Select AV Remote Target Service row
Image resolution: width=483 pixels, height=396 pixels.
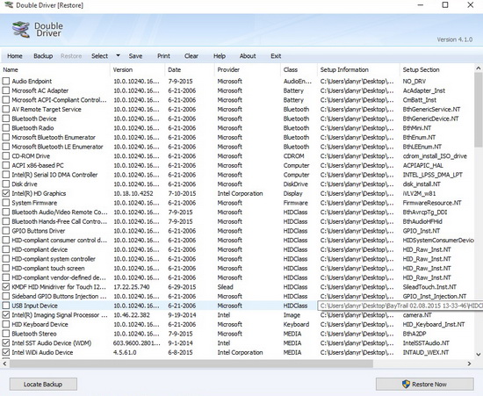[x=47, y=109]
